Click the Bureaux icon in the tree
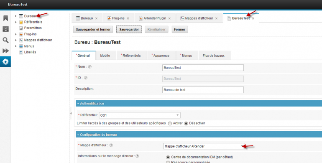This screenshot has width=322, height=163. pyautogui.click(x=21, y=16)
